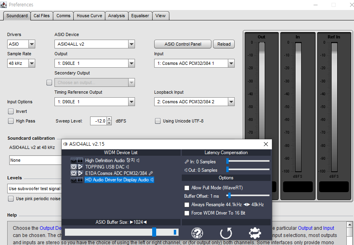Click the speaker icon after High Definition Audio name
This screenshot has height=245, width=354.
pos(138,161)
